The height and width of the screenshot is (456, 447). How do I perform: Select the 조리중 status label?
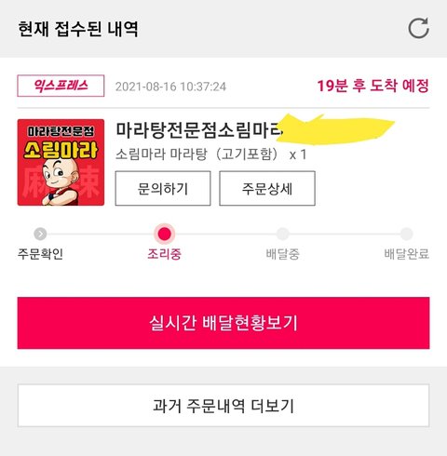click(x=164, y=254)
